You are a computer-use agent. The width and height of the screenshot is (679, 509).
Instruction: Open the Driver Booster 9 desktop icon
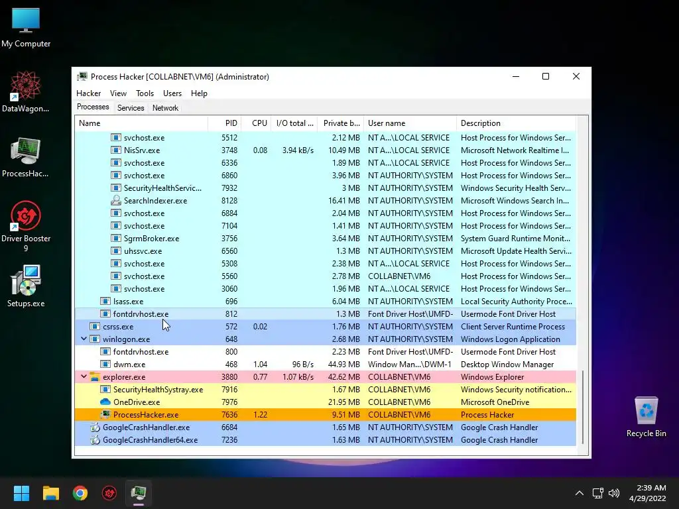point(26,226)
